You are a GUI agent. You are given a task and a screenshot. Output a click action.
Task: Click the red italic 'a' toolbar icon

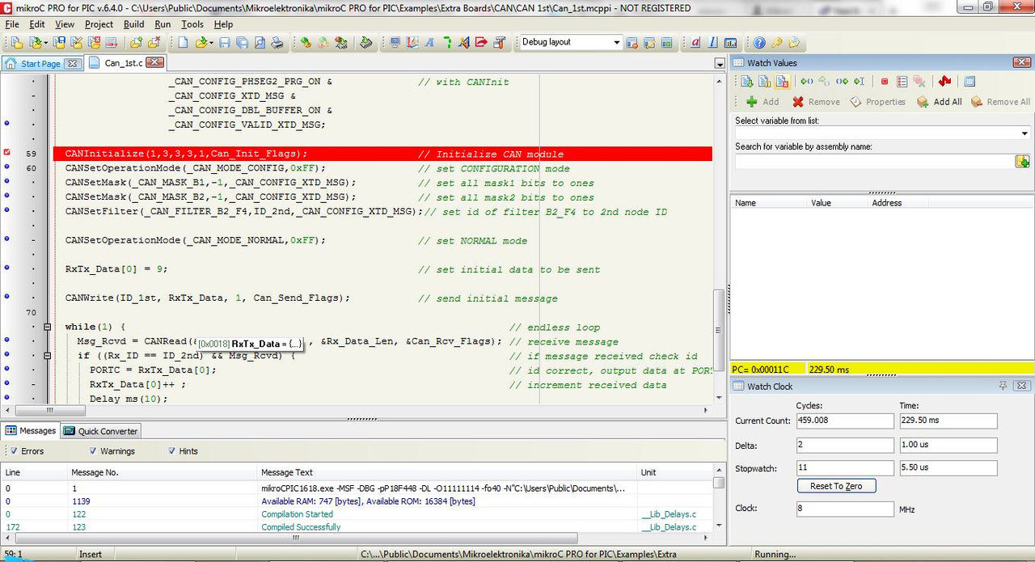pyautogui.click(x=695, y=42)
